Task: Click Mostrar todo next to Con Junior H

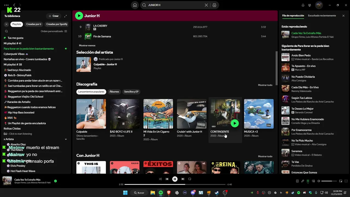Action: pyautogui.click(x=265, y=157)
